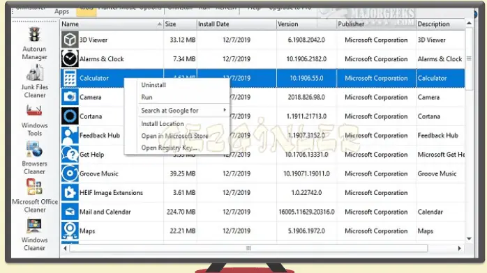
Task: Sort by the Install Date column header
Action: (236, 24)
